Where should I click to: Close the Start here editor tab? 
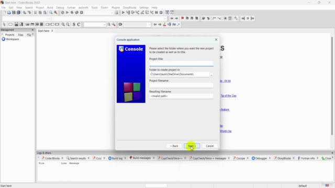52,31
